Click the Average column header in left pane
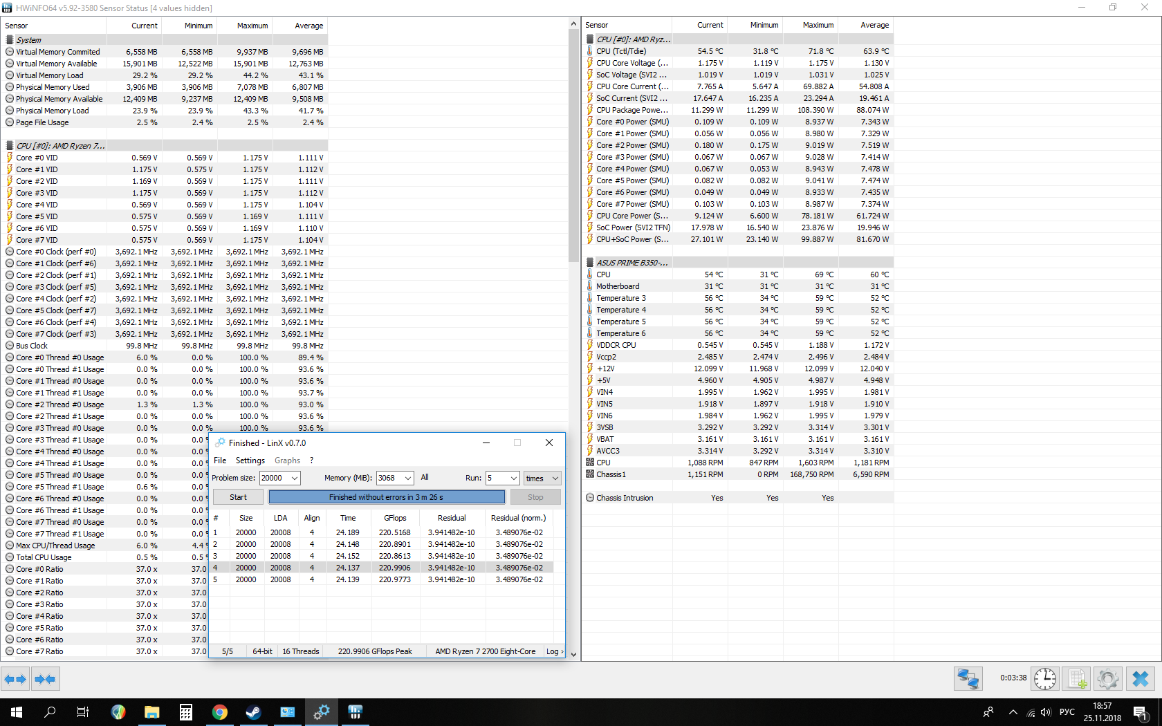Screen dimensions: 1162x726 300,26
